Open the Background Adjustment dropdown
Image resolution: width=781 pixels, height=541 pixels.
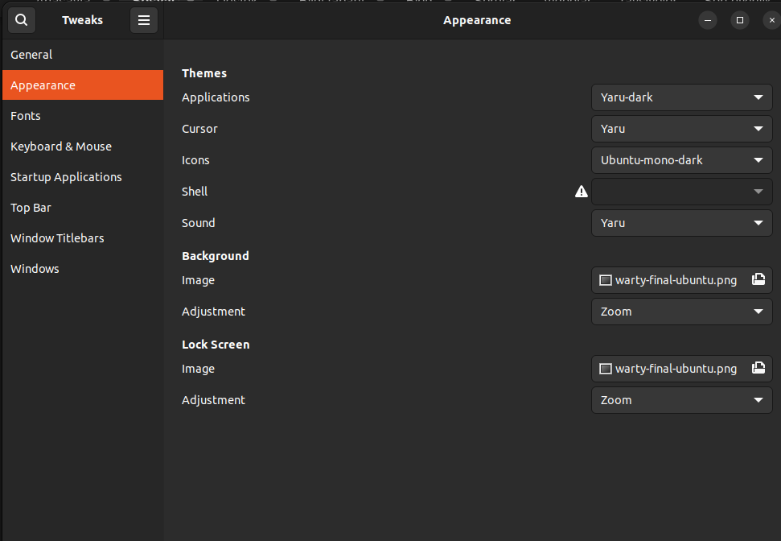tap(681, 312)
